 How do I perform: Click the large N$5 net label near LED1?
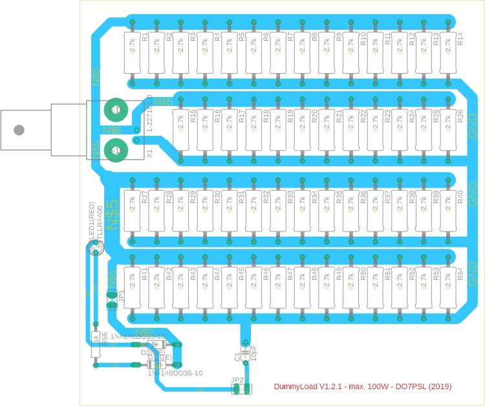pos(114,213)
